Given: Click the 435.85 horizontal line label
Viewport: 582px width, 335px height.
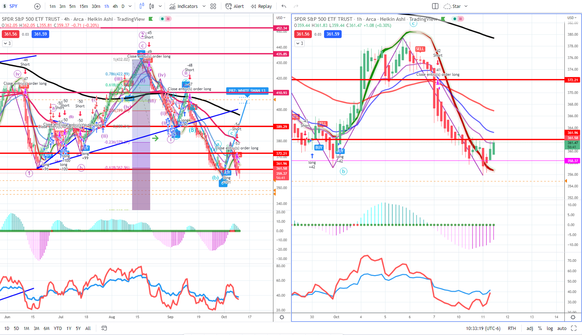Looking at the screenshot, I should tap(282, 54).
